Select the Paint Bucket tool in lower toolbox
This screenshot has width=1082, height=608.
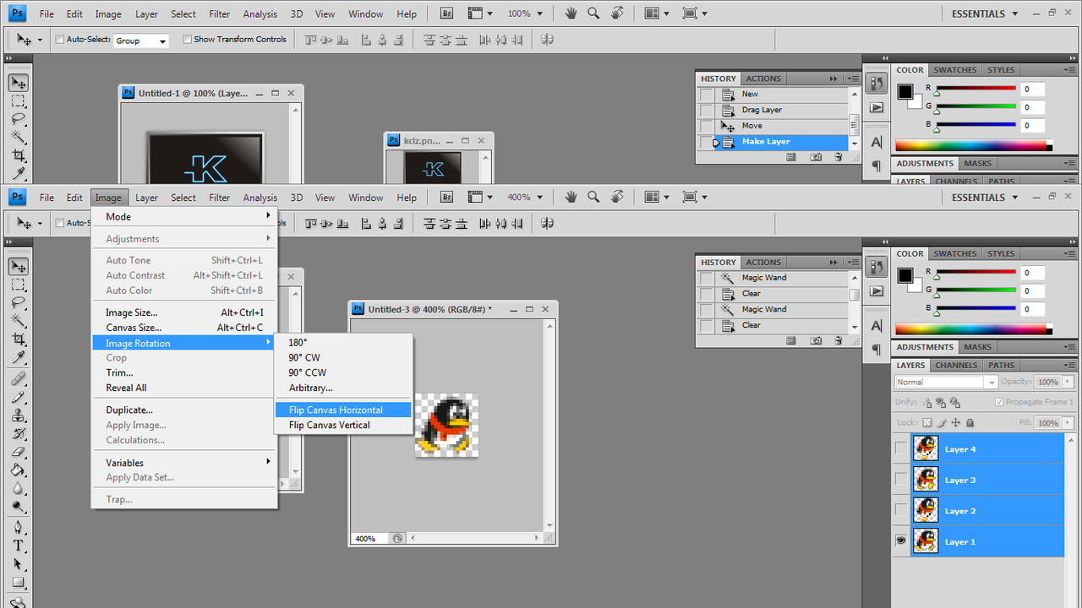tap(19, 470)
